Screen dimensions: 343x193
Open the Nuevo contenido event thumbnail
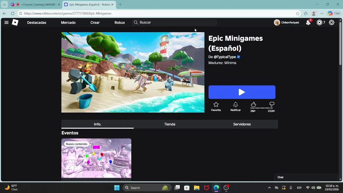[96, 158]
